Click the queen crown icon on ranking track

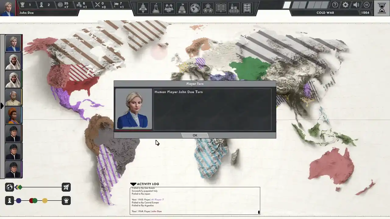coord(66,200)
